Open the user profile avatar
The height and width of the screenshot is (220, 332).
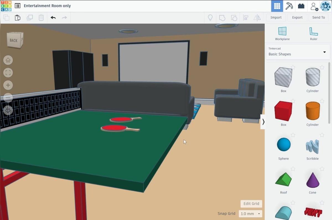click(x=326, y=6)
